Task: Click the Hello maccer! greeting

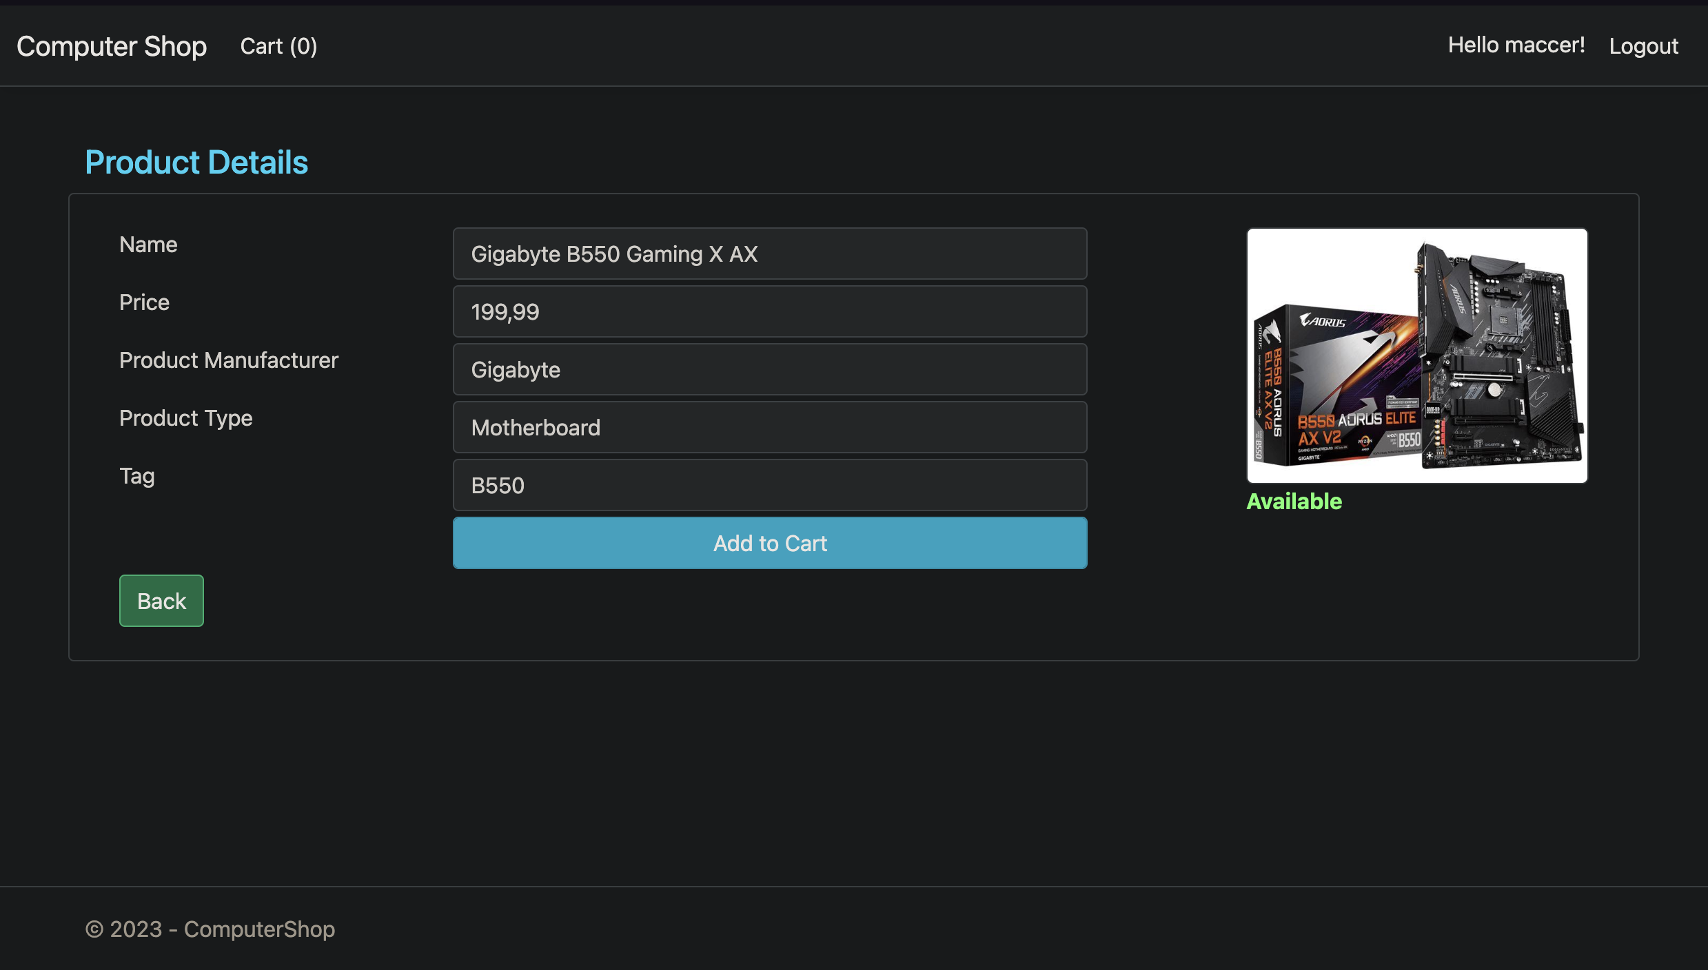Action: tap(1516, 44)
